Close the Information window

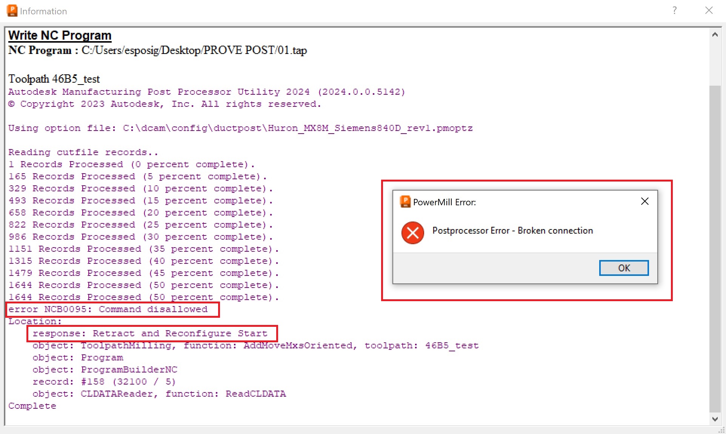point(709,11)
